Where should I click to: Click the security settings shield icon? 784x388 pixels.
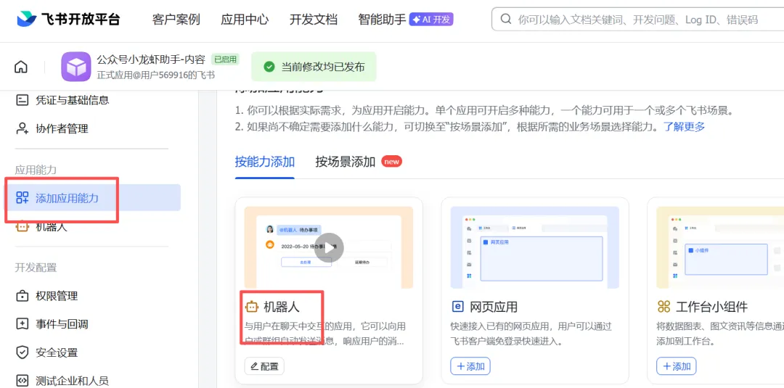coord(22,352)
